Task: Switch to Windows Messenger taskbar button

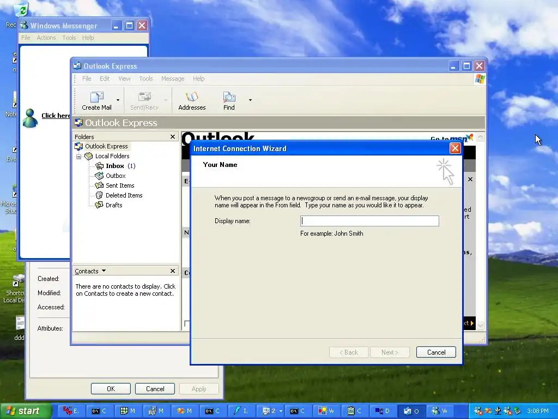Action: pyautogui.click(x=440, y=411)
